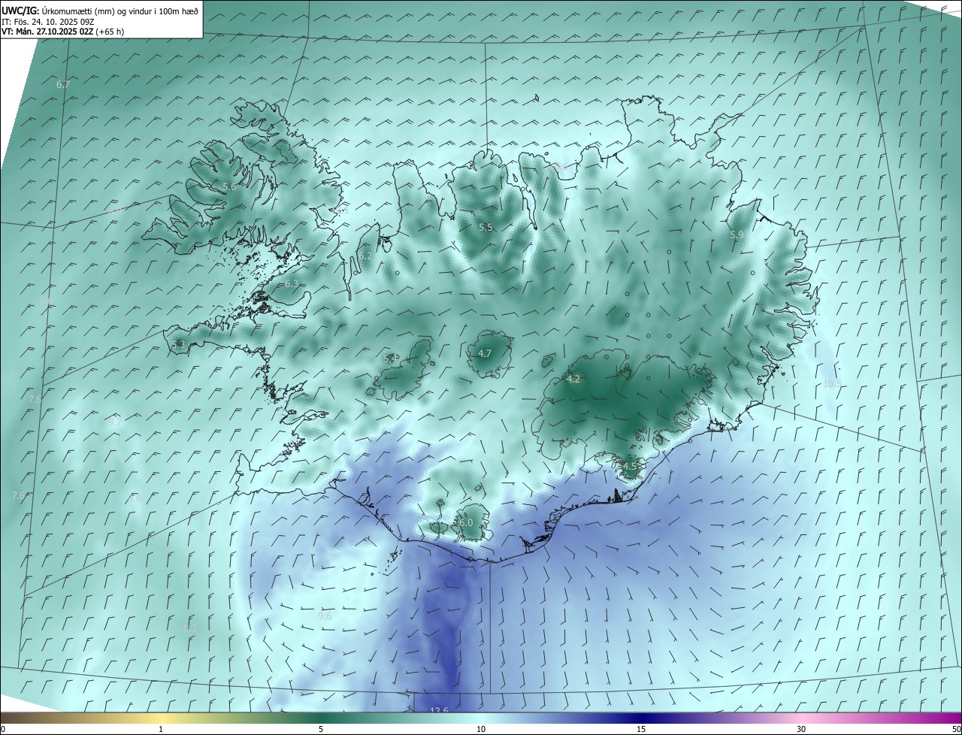Click the 6.3 value label on the map
Image resolution: width=962 pixels, height=735 pixels.
[292, 283]
